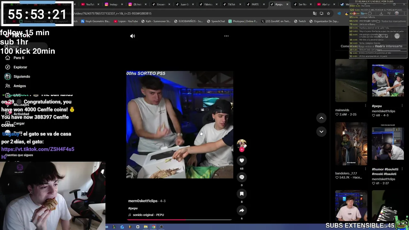Click the mainevids username text
This screenshot has height=230, width=409.
[342, 110]
